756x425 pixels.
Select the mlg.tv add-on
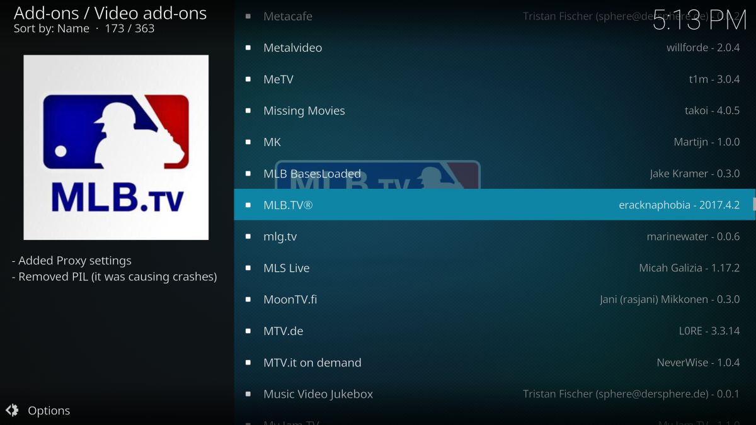coord(495,236)
